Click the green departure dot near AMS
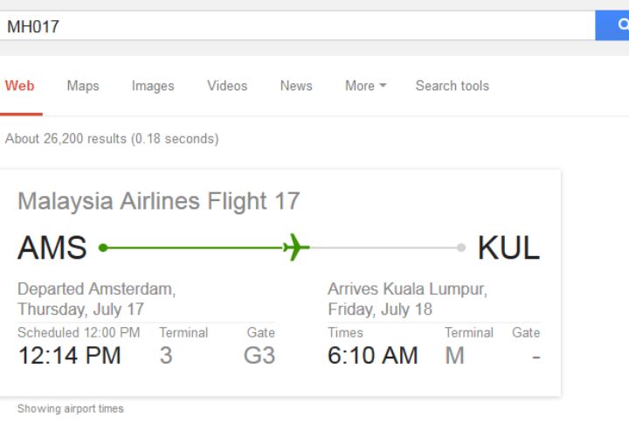629x424 pixels. [x=103, y=247]
